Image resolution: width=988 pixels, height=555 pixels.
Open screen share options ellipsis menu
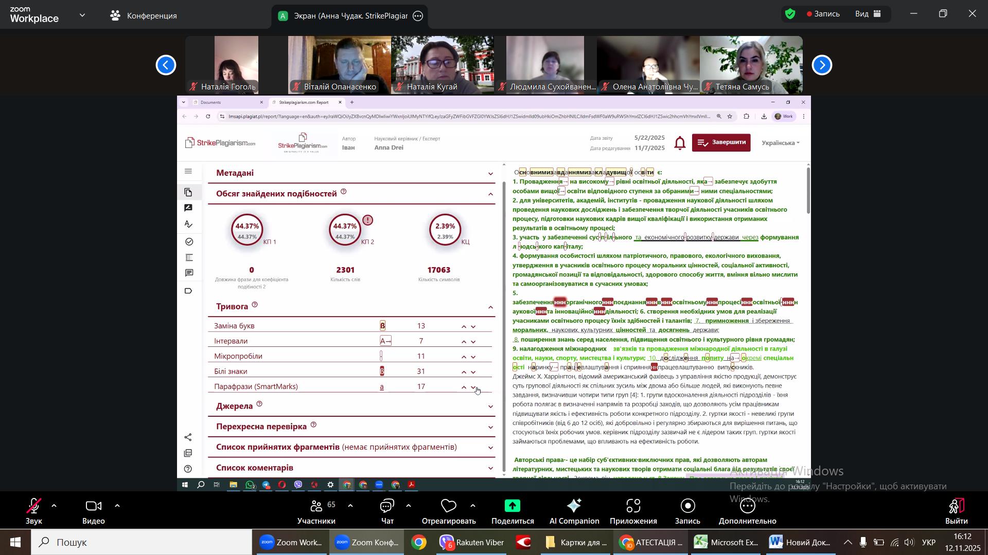[x=418, y=16]
